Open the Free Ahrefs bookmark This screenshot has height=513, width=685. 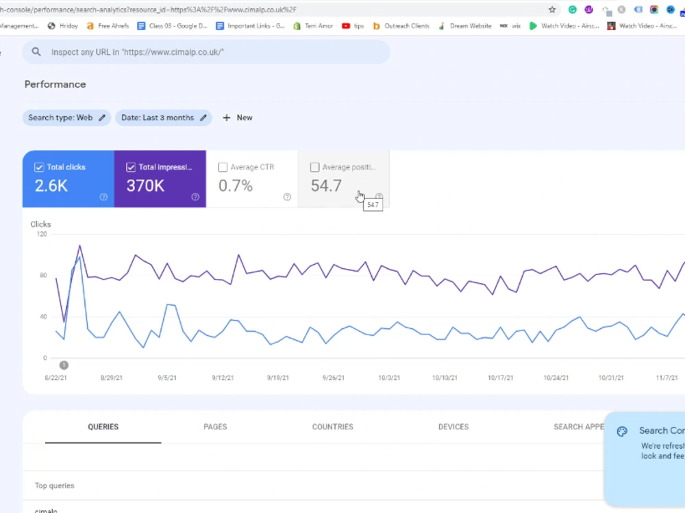(108, 26)
